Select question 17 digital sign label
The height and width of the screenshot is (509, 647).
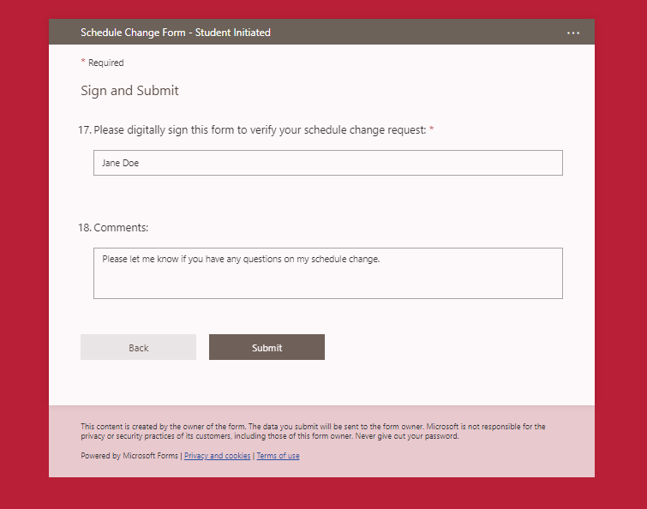(252, 130)
